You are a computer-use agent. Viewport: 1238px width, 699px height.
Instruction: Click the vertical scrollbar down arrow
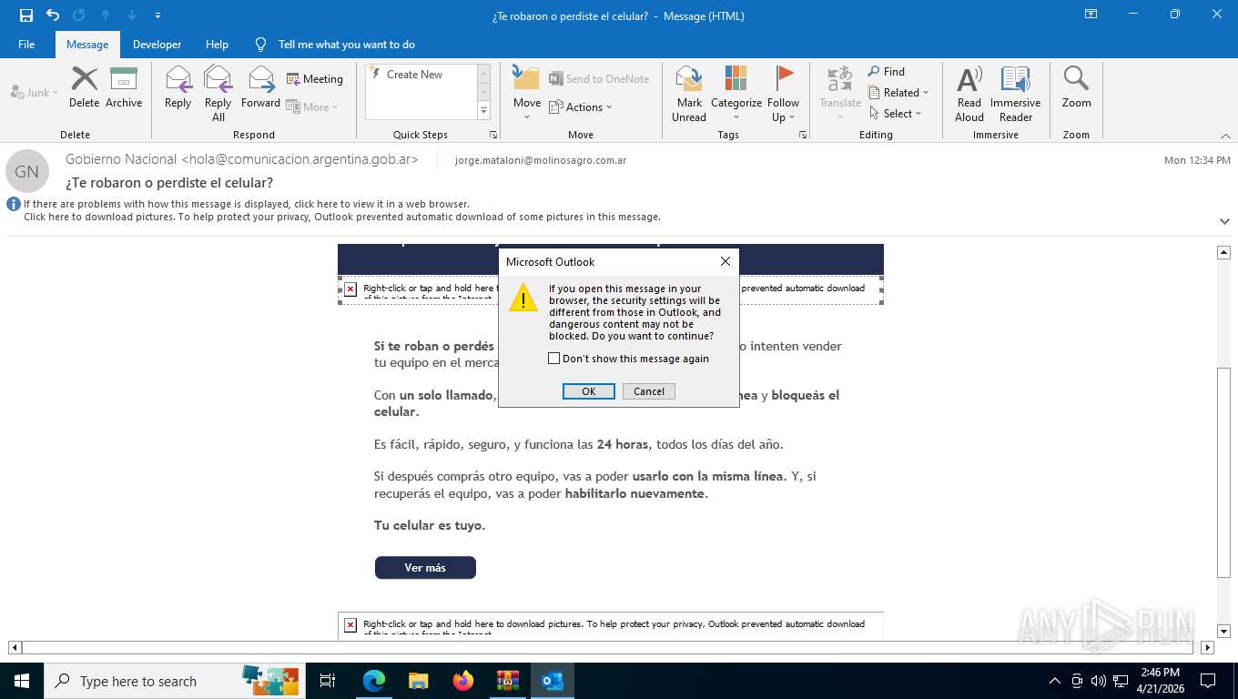1224,631
